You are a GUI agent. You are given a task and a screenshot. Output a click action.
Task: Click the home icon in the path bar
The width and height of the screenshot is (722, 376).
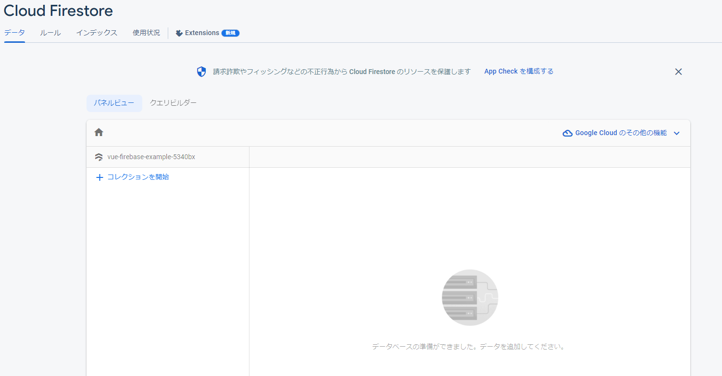99,132
